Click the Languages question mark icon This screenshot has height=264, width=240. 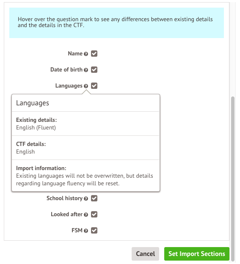[x=86, y=86]
